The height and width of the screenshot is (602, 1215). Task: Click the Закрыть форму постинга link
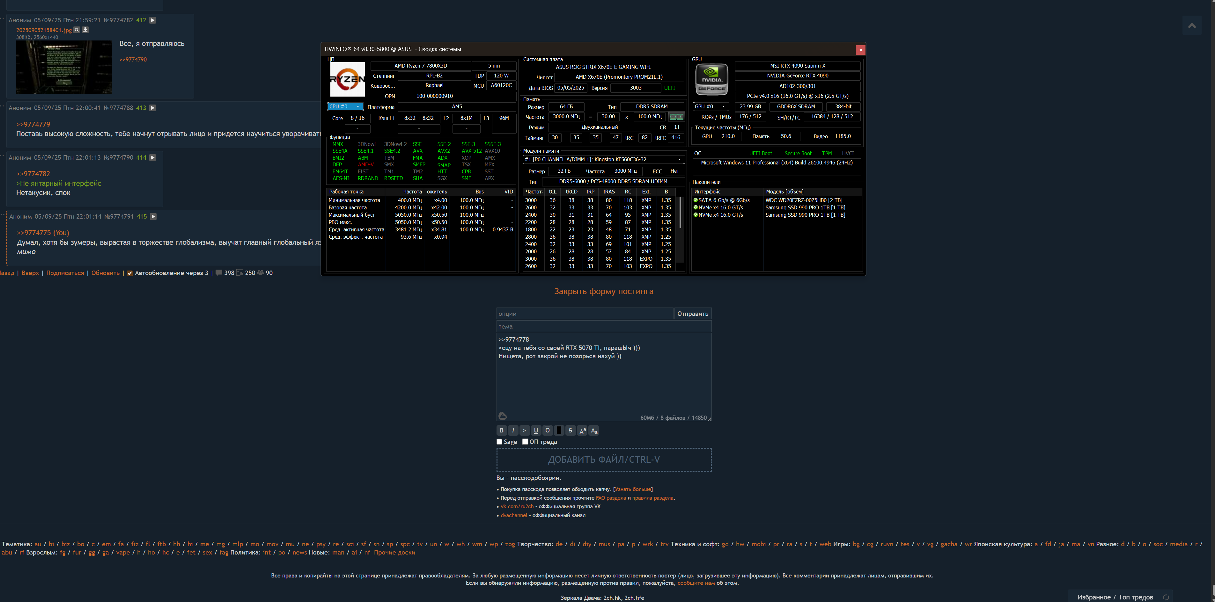click(x=604, y=291)
